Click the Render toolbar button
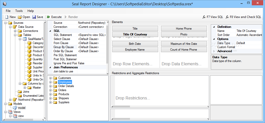 click(x=71, y=17)
